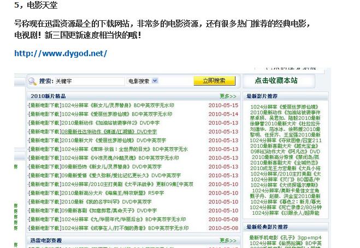
Task: Open sidebar 1024分辨率《爱丽丝梦游仙境》recommendation
Action: pyautogui.click(x=285, y=107)
